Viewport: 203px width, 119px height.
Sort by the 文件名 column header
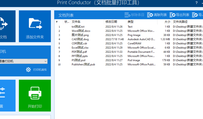point(87,22)
